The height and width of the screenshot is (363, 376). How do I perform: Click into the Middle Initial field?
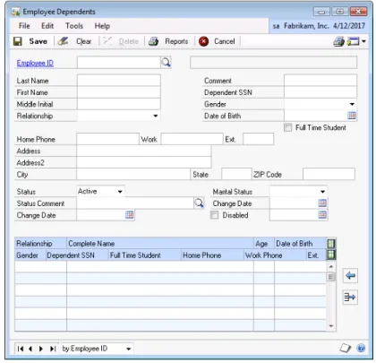[x=119, y=104]
